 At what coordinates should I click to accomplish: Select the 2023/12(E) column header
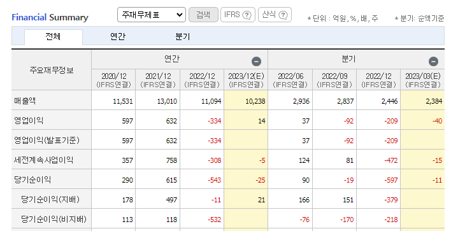(x=246, y=80)
